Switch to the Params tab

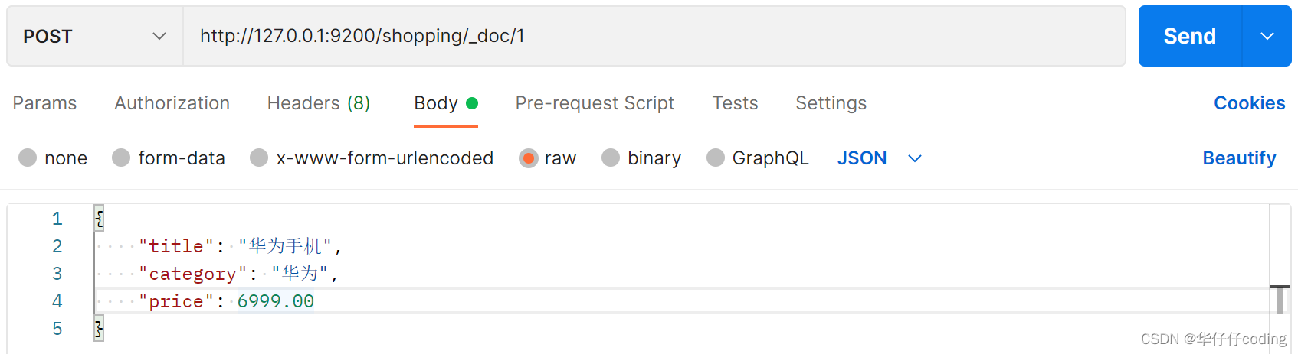coord(44,103)
